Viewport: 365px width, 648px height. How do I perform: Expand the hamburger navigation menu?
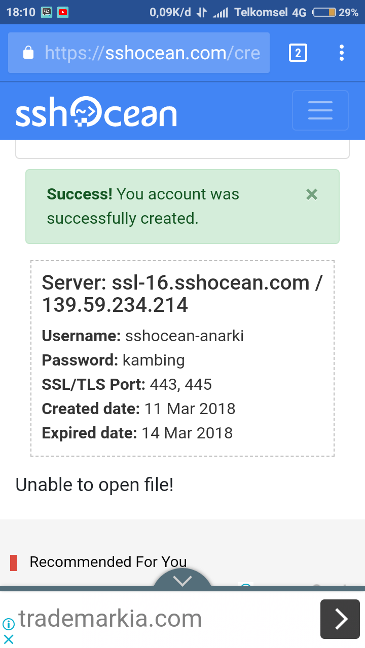click(320, 110)
